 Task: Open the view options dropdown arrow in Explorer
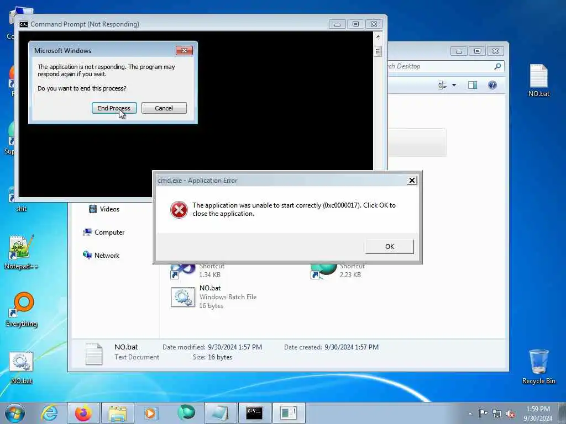(x=454, y=85)
